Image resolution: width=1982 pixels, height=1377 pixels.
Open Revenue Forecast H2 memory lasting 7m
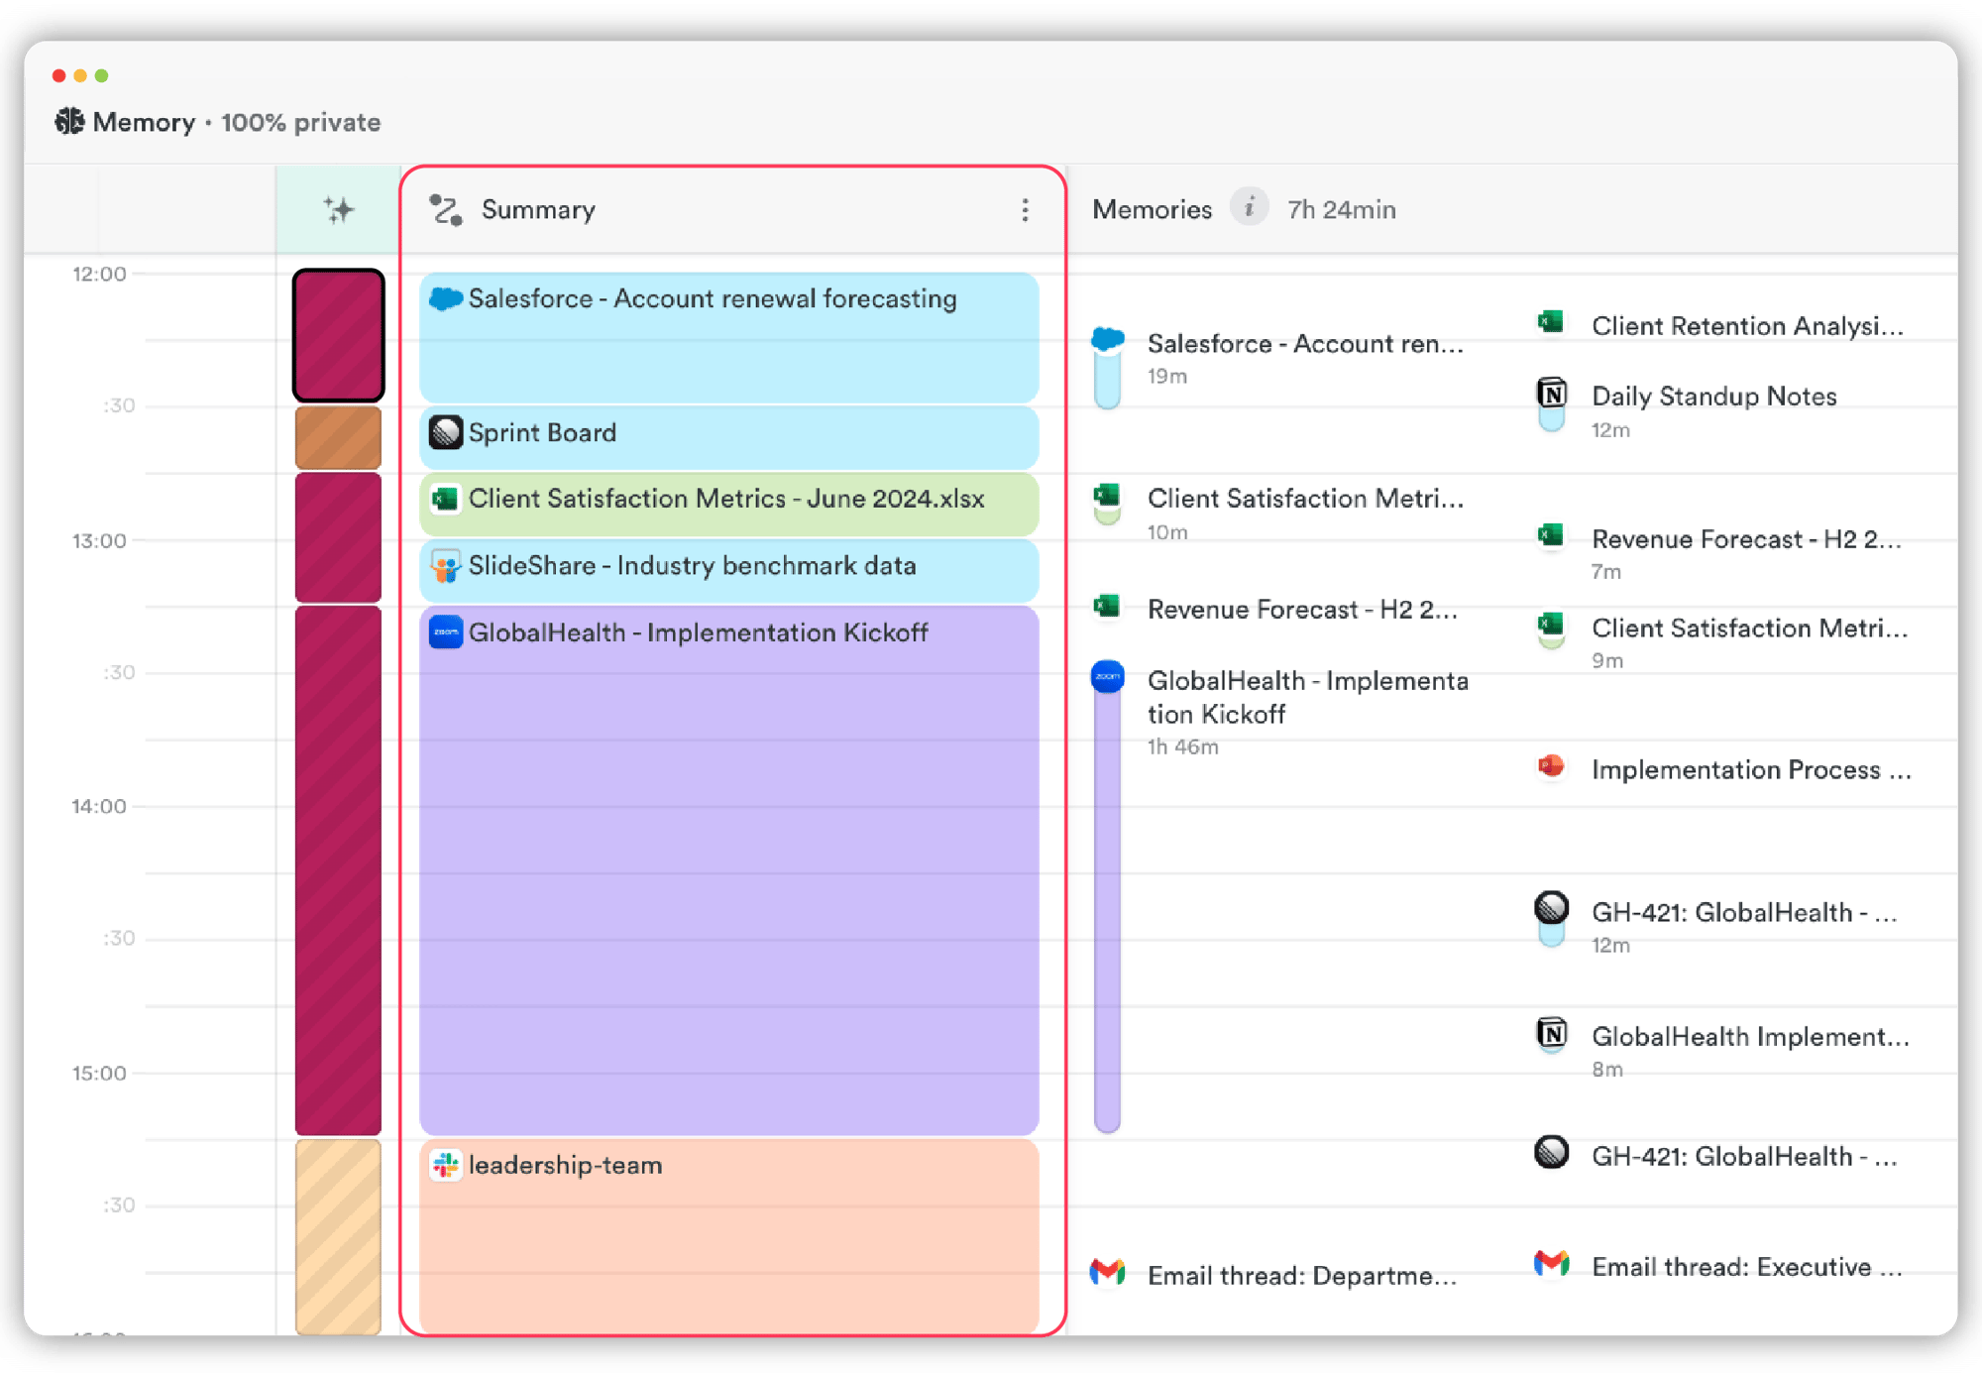[1724, 552]
